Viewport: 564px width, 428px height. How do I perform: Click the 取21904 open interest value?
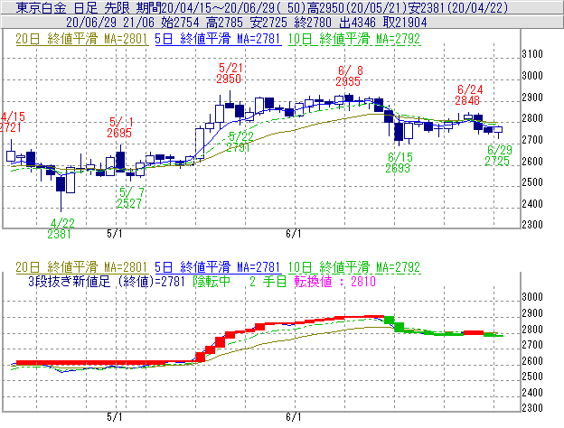pyautogui.click(x=405, y=23)
